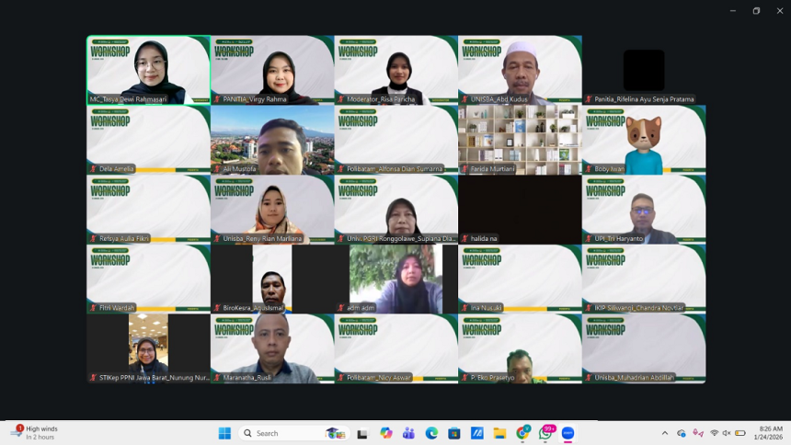Click muted mic icon beside Farida Murtiani
791x445 pixels.
[x=465, y=169]
